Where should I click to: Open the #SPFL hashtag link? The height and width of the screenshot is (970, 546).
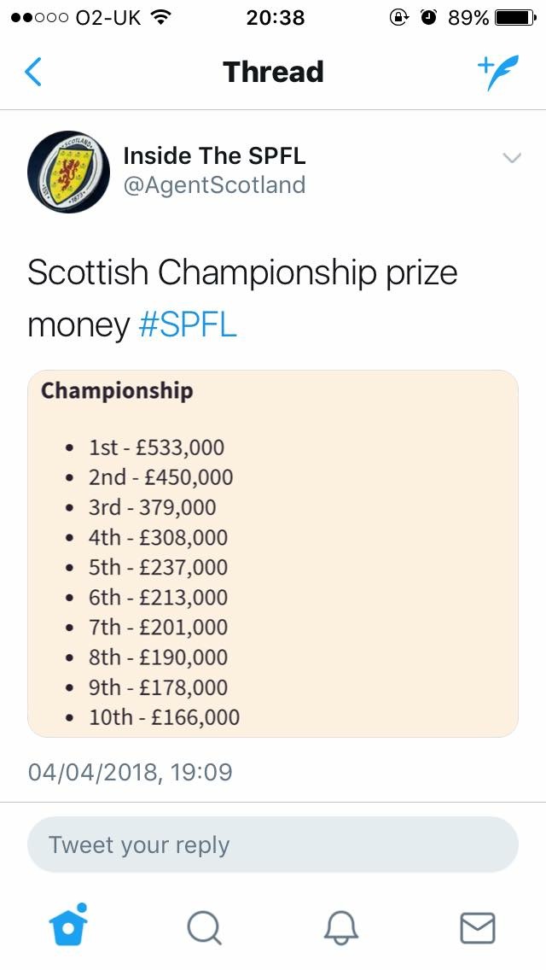(x=188, y=324)
